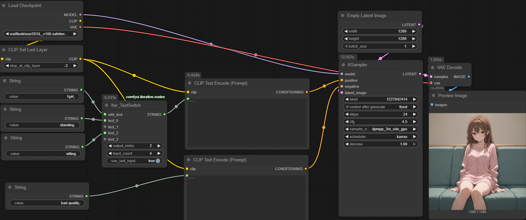The width and height of the screenshot is (526, 220).
Task: Click the positive input socket on KSampler
Action: pyautogui.click(x=342, y=80)
